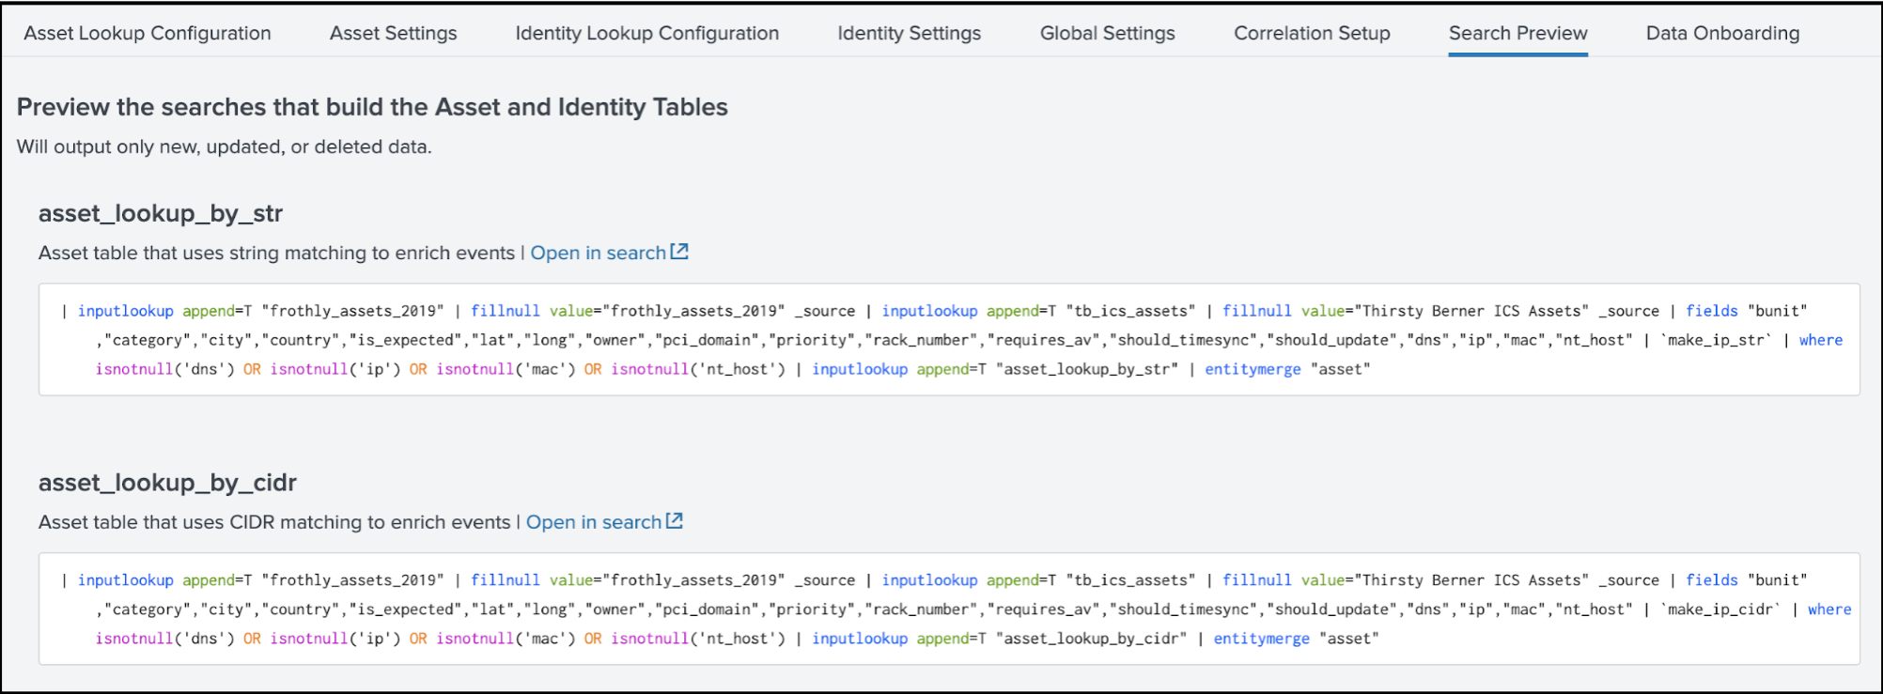Select the Search Preview tab
1883x694 pixels.
tap(1517, 33)
